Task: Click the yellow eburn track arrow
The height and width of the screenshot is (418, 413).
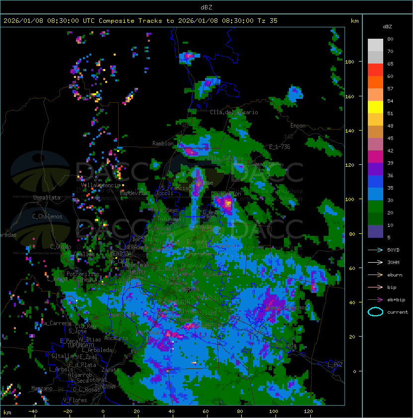Action: click(375, 275)
